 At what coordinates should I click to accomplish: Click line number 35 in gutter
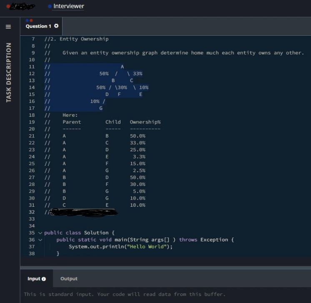pyautogui.click(x=32, y=233)
